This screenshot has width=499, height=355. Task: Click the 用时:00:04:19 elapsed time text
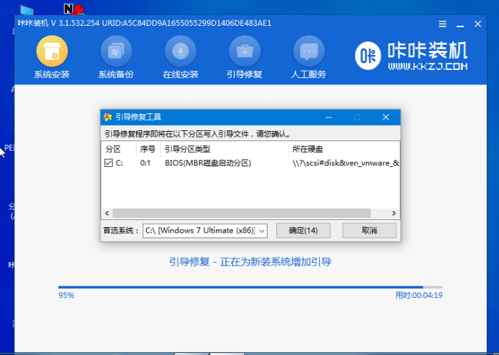pos(419,295)
